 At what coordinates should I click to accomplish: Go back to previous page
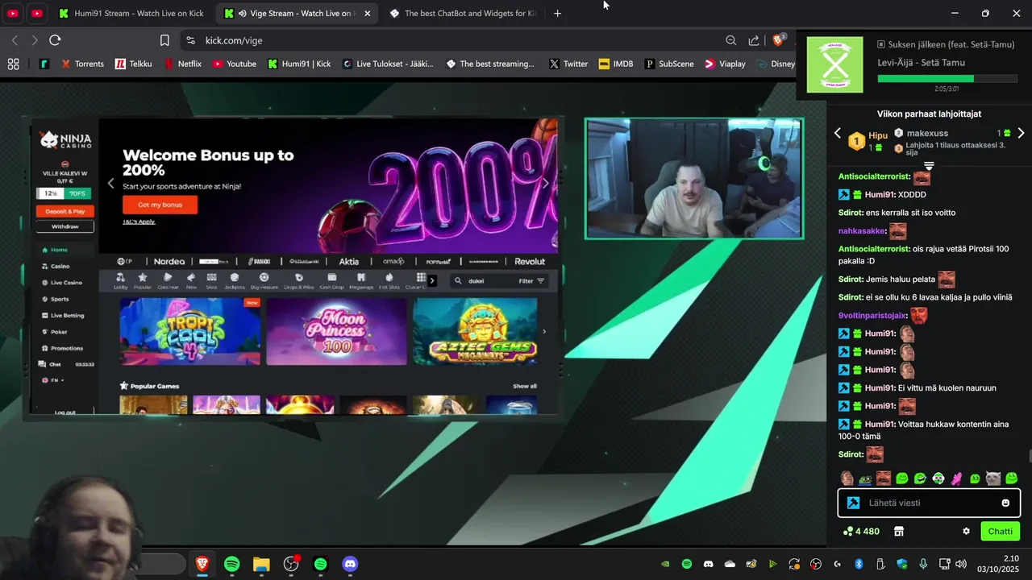click(15, 40)
